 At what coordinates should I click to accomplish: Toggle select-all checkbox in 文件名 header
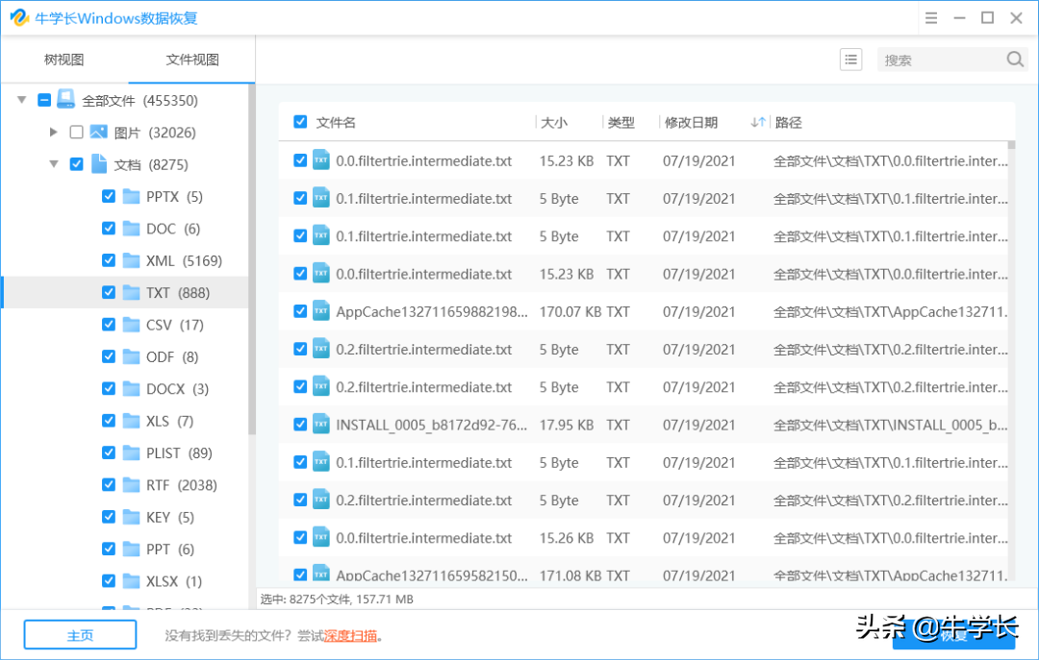300,122
